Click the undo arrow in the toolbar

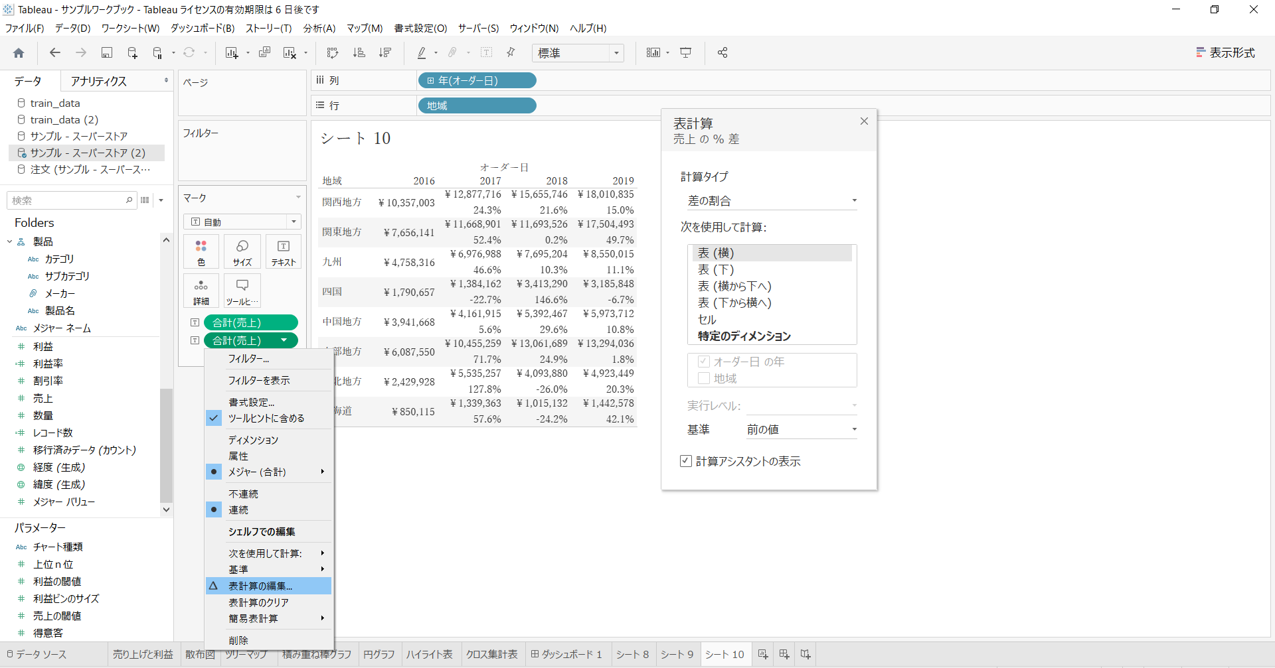(55, 53)
